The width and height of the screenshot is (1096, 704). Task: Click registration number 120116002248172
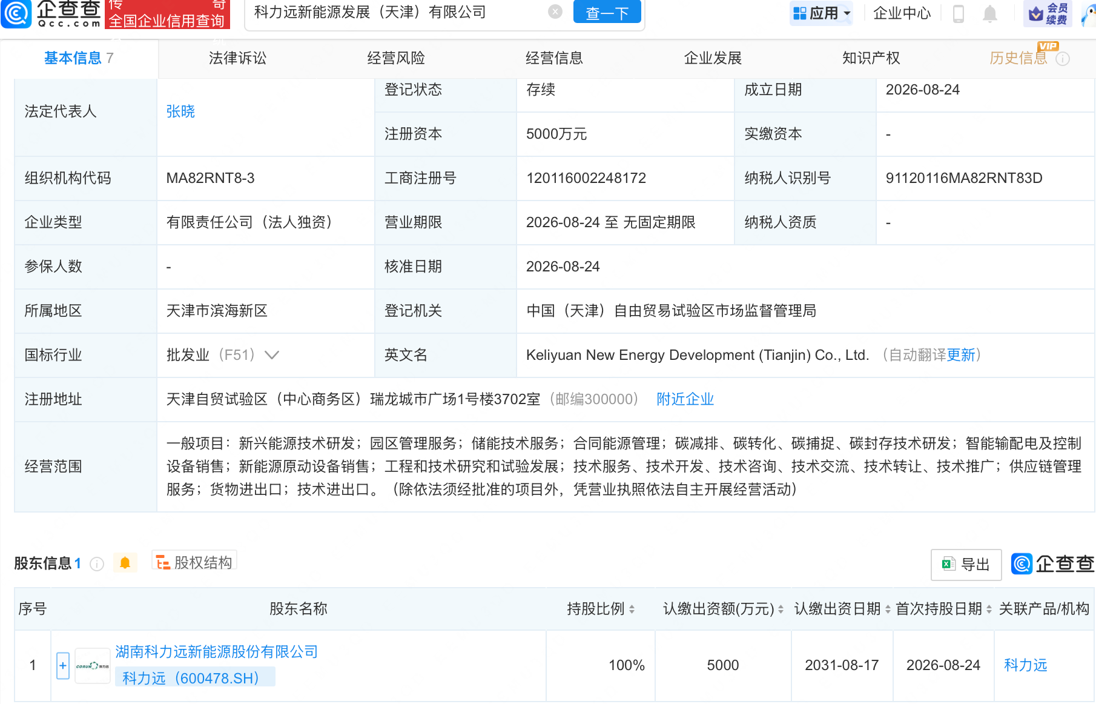(586, 178)
